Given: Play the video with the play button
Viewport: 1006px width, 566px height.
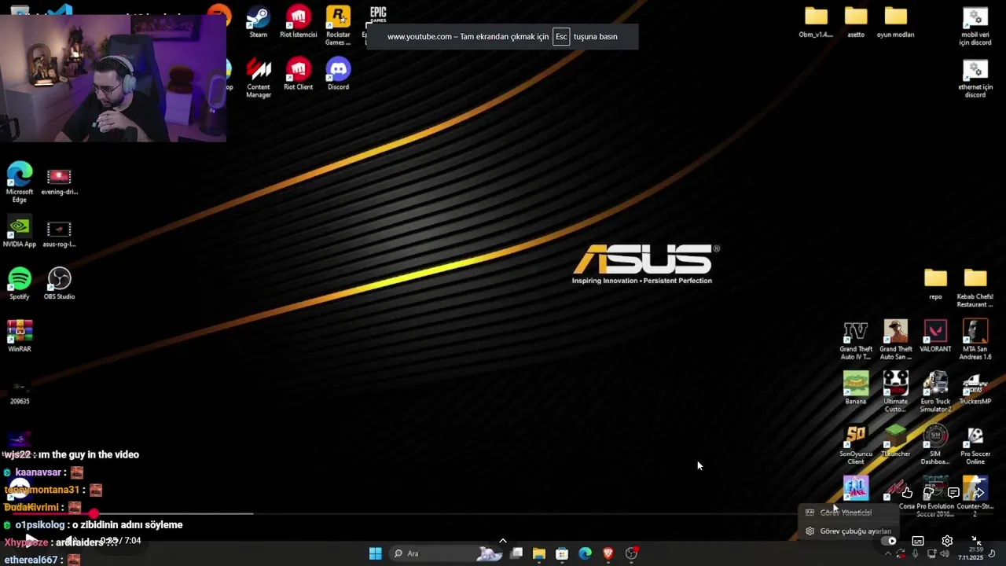Looking at the screenshot, I should (30, 541).
